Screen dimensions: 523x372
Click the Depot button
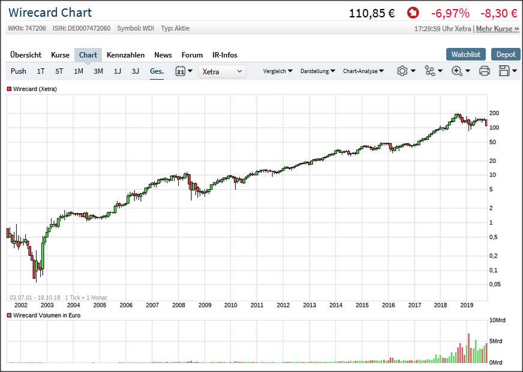pyautogui.click(x=506, y=55)
